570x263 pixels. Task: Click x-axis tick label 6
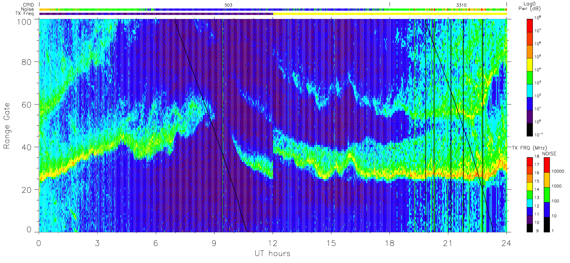[x=156, y=243]
